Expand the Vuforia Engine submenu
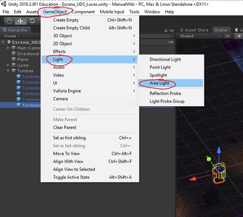Viewport: 243px width, 217px height. 90,91
